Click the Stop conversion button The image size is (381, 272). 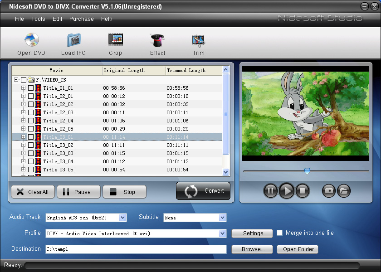click(x=124, y=192)
